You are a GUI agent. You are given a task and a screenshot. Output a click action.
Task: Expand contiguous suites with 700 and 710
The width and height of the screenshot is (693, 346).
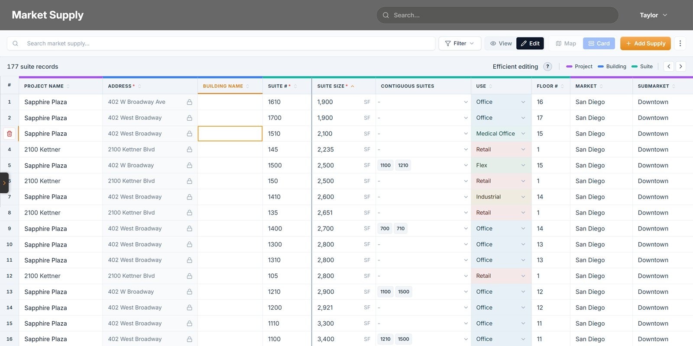[x=466, y=228]
